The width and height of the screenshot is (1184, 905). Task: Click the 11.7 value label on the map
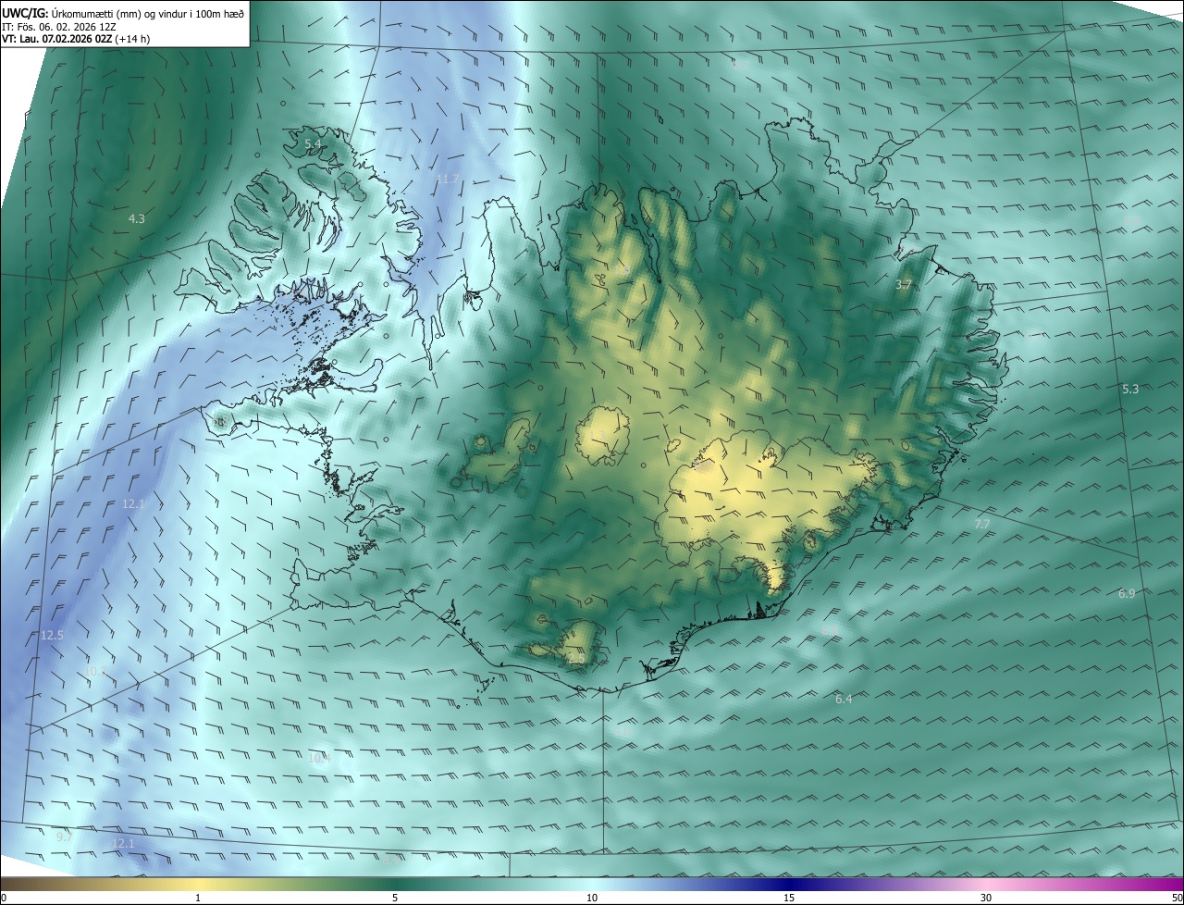coord(448,179)
